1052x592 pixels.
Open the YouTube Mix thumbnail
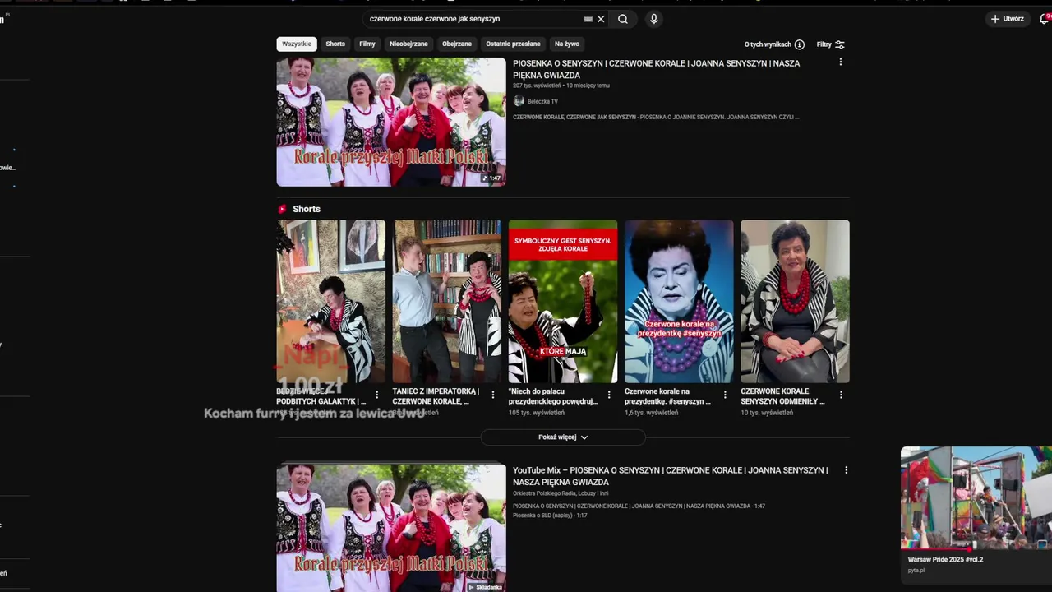coord(391,528)
